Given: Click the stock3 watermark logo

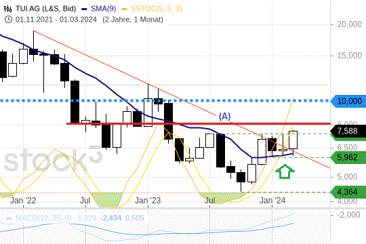Looking at the screenshot, I should pyautogui.click(x=54, y=159).
